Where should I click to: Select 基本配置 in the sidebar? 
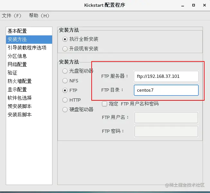coord(29,31)
